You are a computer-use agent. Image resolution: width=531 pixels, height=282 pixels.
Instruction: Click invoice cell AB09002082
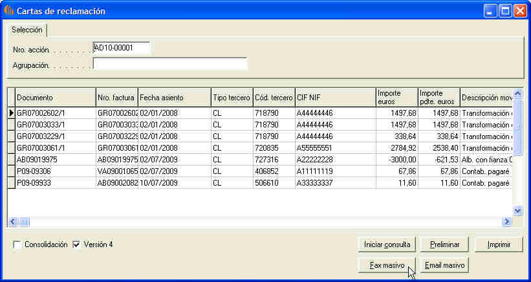[x=117, y=183]
